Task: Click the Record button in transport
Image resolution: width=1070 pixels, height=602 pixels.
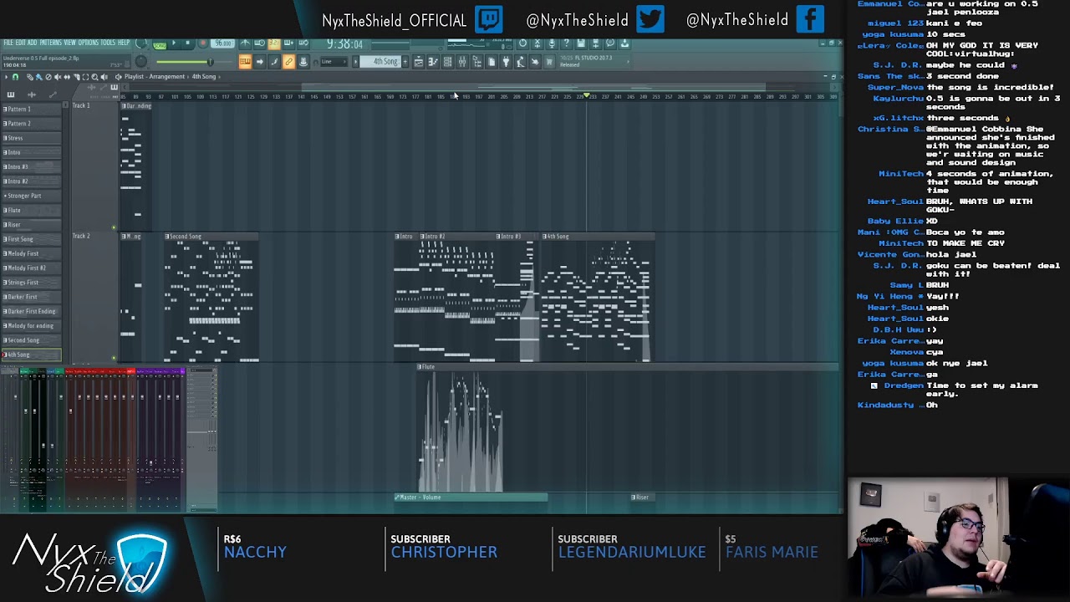Action: 202,43
